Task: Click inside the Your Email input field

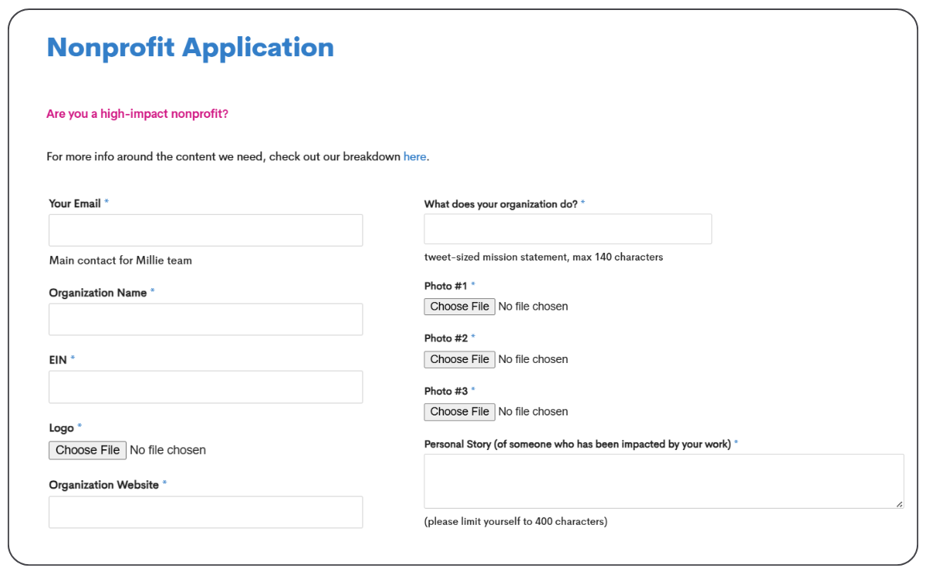Action: (x=205, y=230)
